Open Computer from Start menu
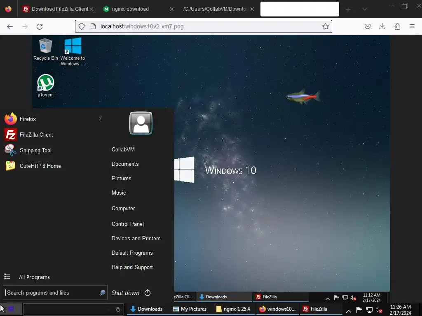This screenshot has width=422, height=316. tap(123, 208)
